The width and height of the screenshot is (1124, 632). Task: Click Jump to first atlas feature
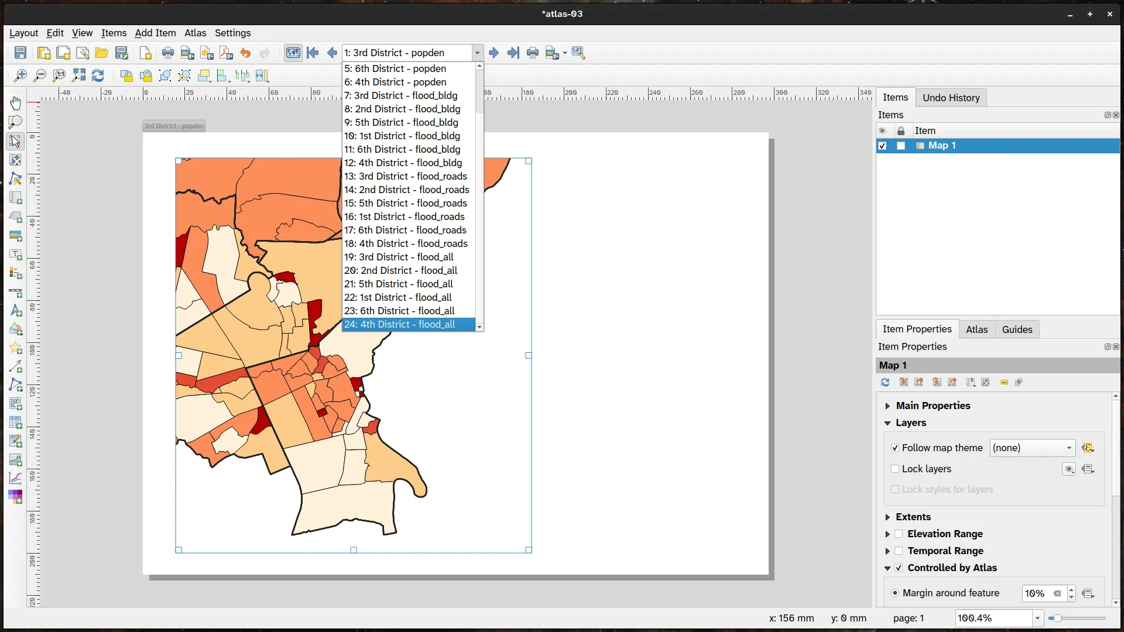(x=313, y=53)
